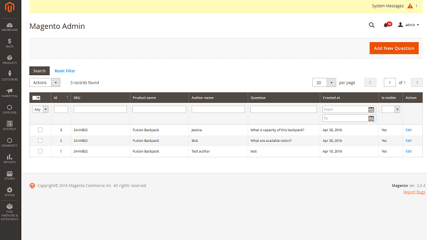Open the admin account menu
The image size is (427, 240).
pyautogui.click(x=409, y=25)
